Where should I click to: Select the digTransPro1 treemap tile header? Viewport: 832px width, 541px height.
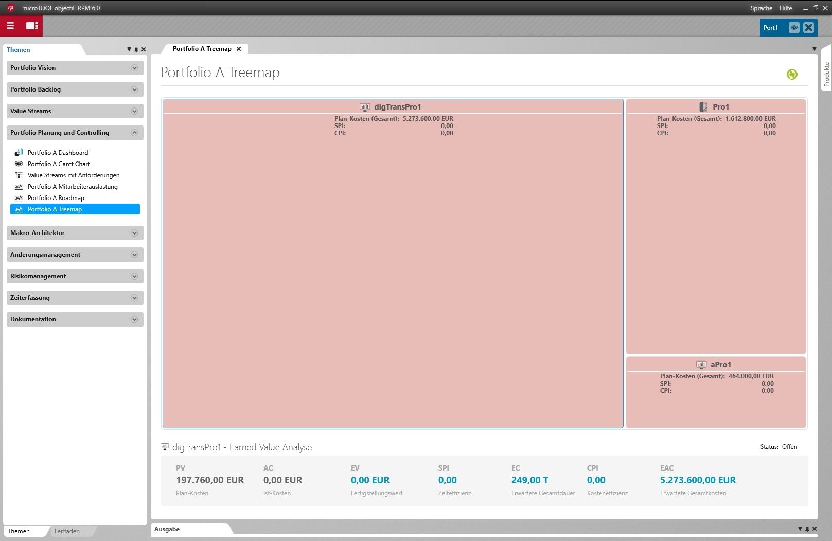tap(393, 107)
